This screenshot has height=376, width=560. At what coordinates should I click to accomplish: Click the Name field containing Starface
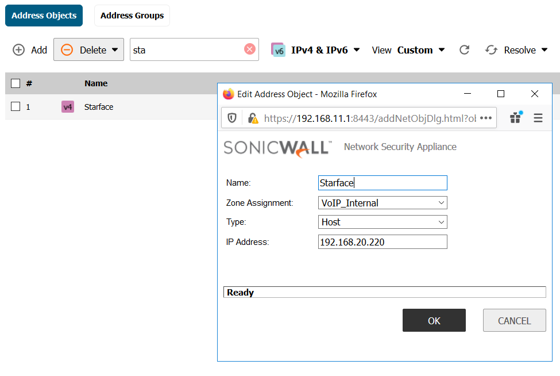tap(383, 183)
